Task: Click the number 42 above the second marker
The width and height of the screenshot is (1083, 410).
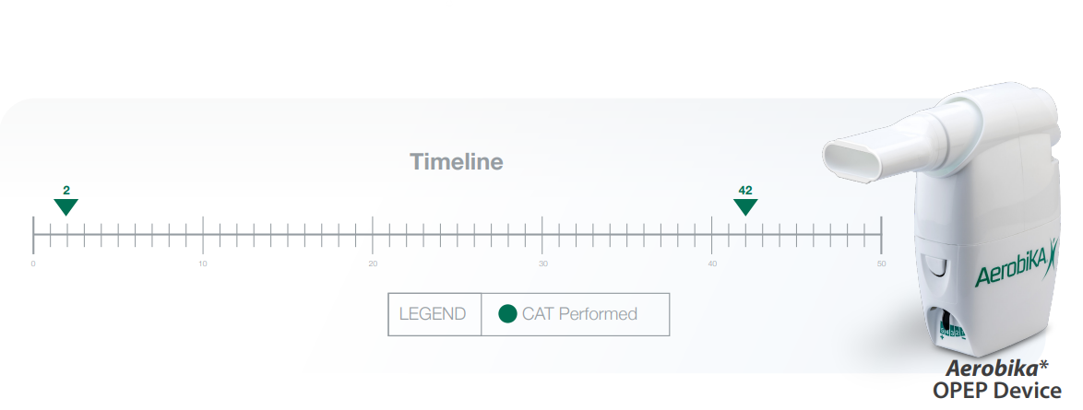Action: 745,190
